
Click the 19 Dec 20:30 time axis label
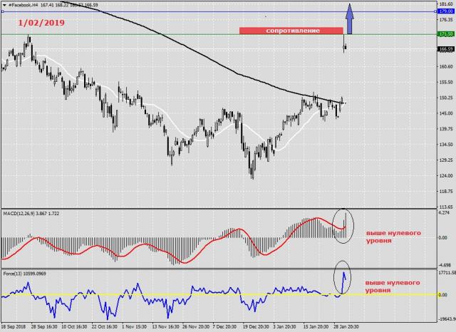(255, 327)
